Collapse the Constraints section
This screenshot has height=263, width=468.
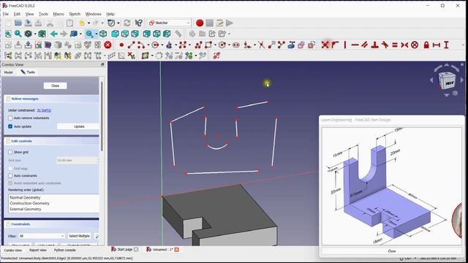51,224
